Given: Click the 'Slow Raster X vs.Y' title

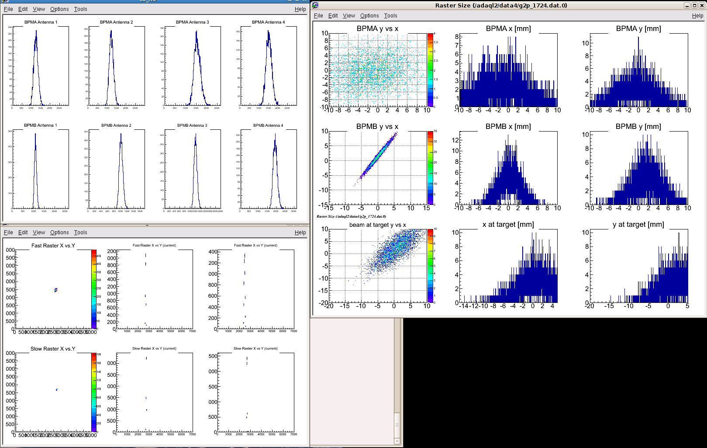Looking at the screenshot, I should [x=53, y=349].
